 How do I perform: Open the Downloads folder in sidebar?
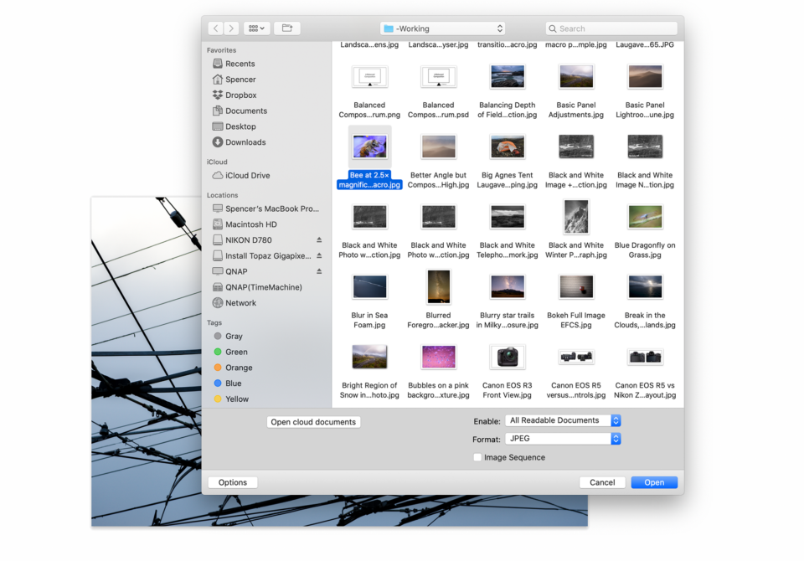[x=245, y=142]
